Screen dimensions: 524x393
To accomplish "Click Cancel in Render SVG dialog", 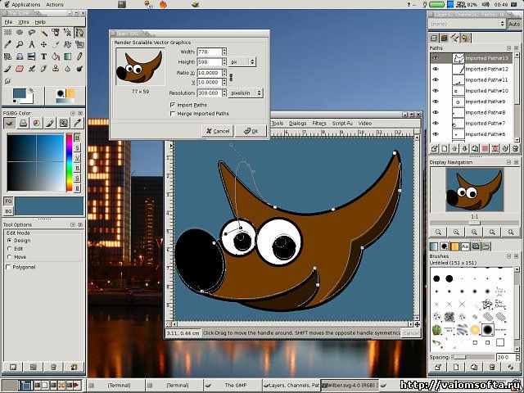I will coord(218,131).
